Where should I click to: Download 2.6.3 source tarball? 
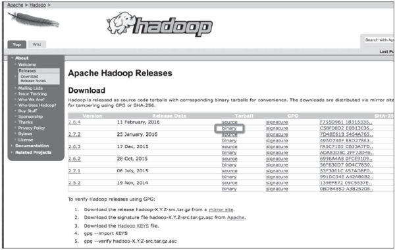pyautogui.click(x=230, y=147)
